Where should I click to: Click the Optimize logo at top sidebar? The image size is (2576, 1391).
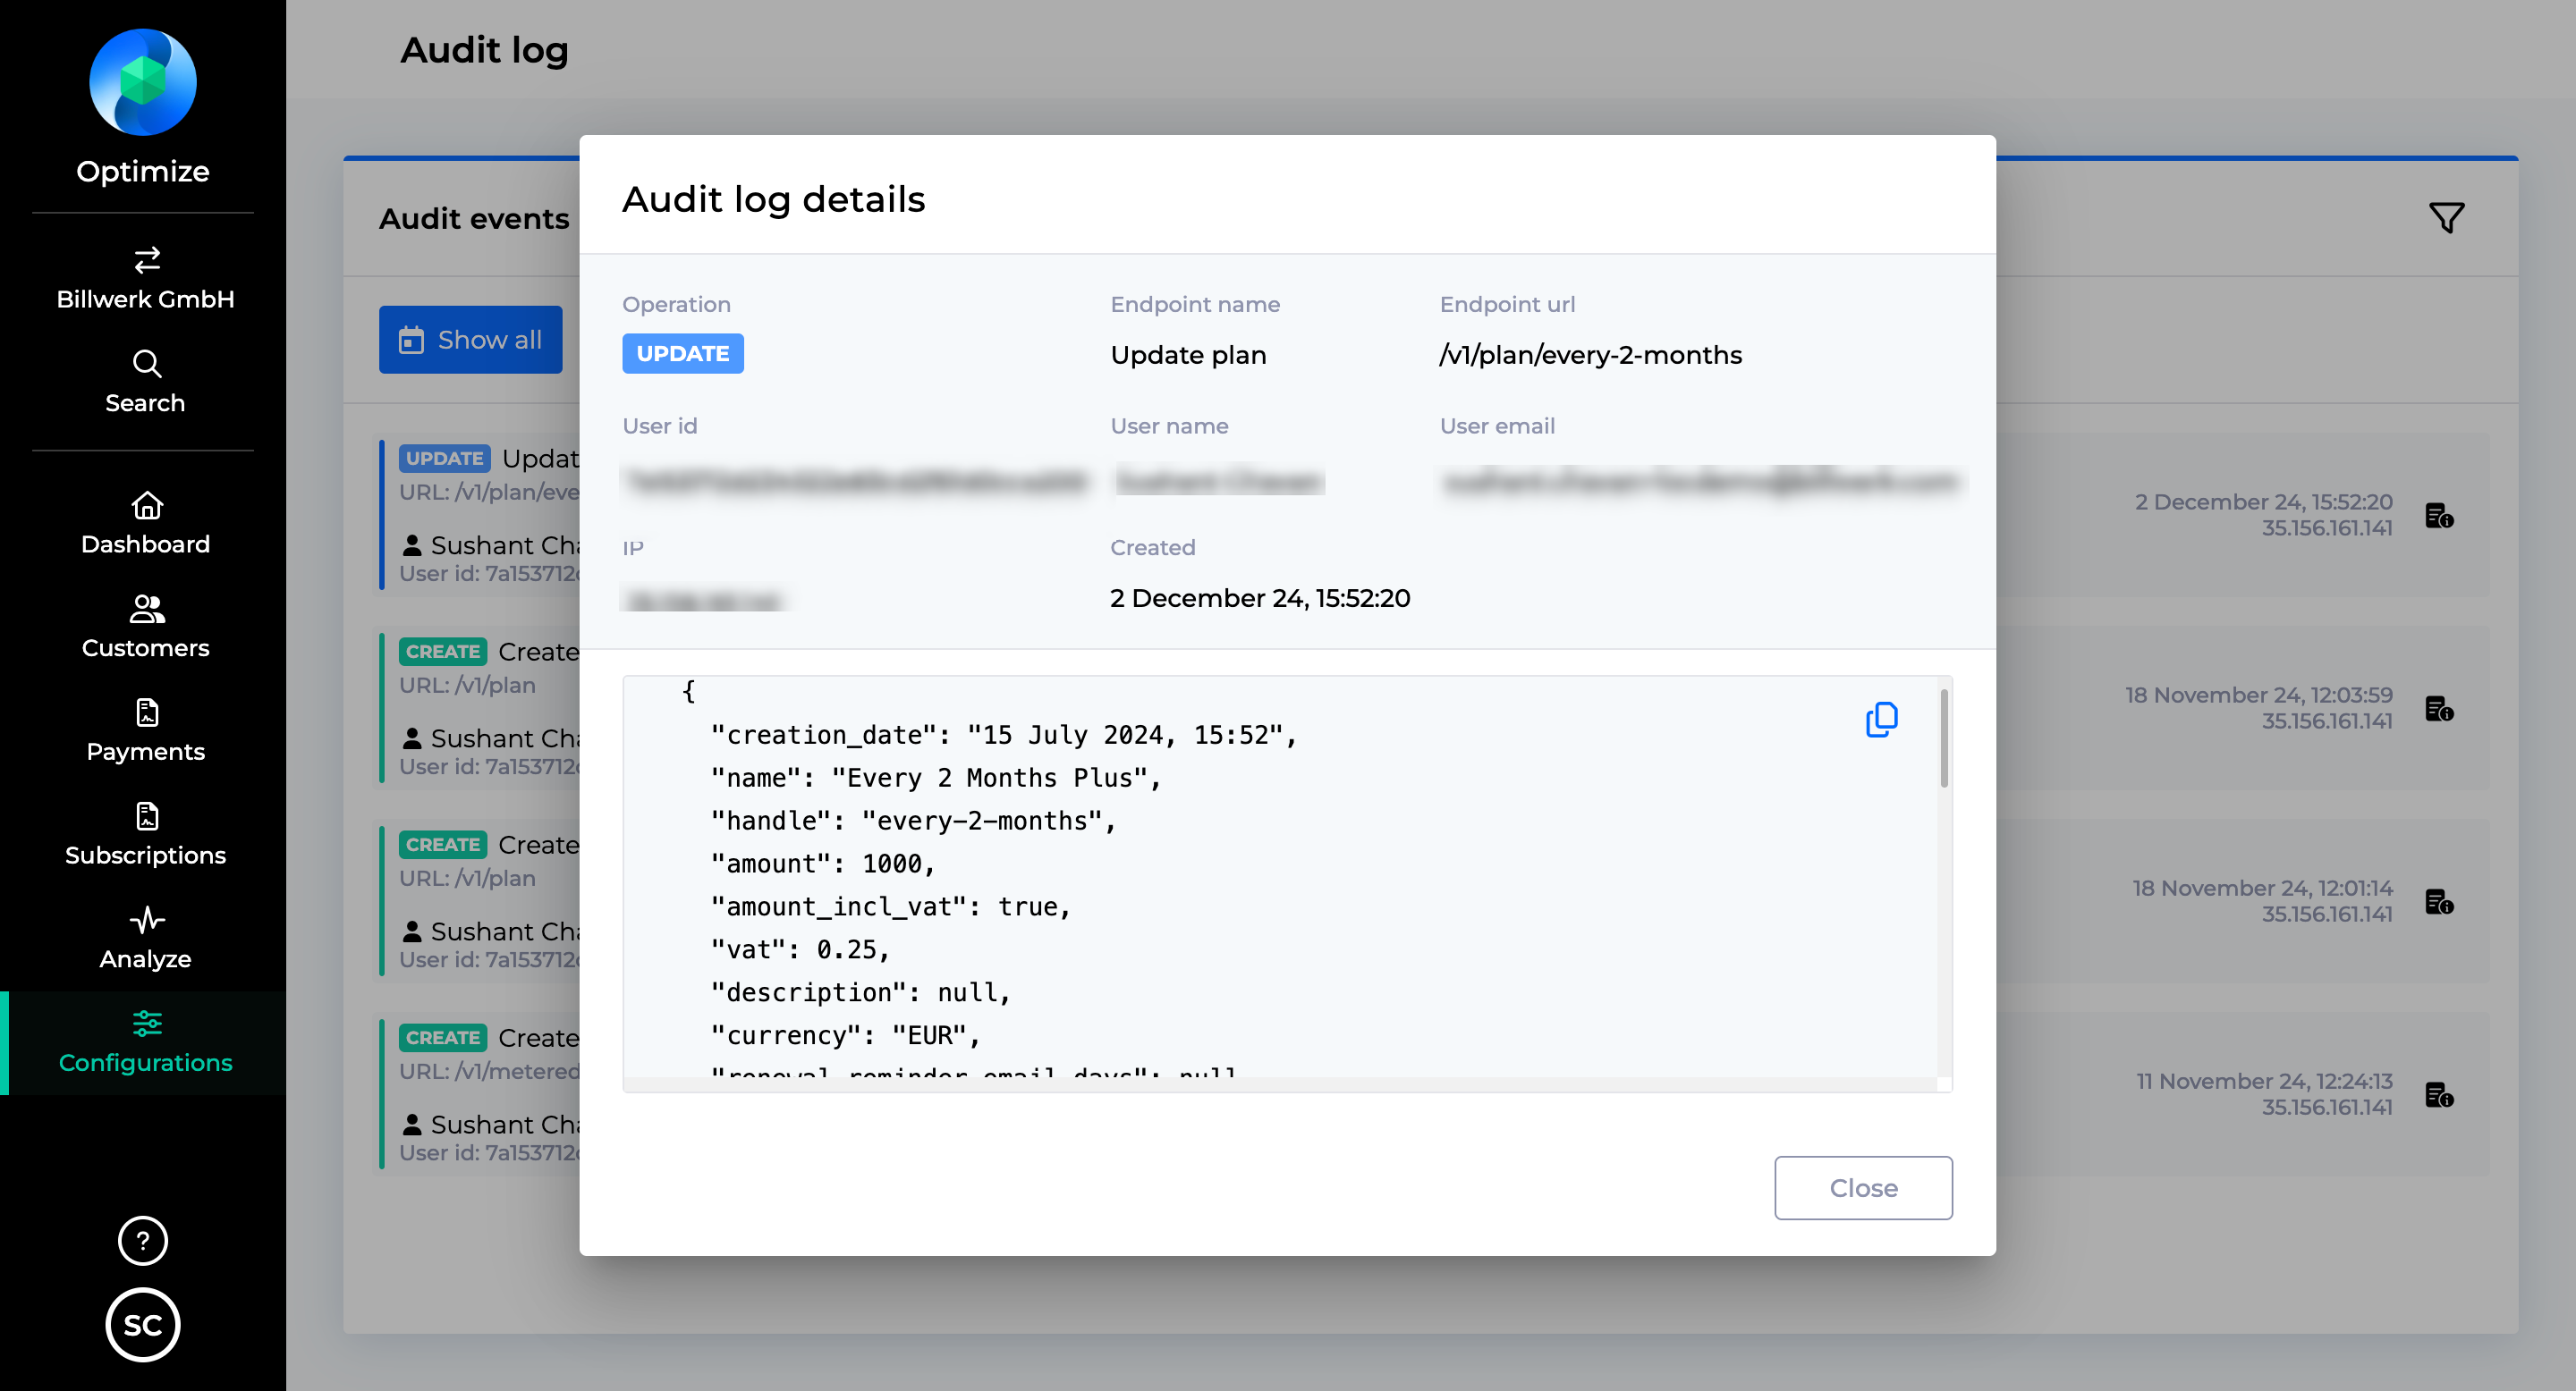pyautogui.click(x=144, y=79)
